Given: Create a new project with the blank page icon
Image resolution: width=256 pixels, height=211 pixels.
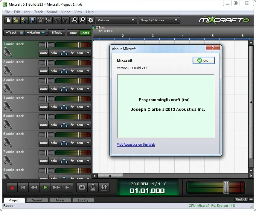Looking at the screenshot, I should [8, 20].
